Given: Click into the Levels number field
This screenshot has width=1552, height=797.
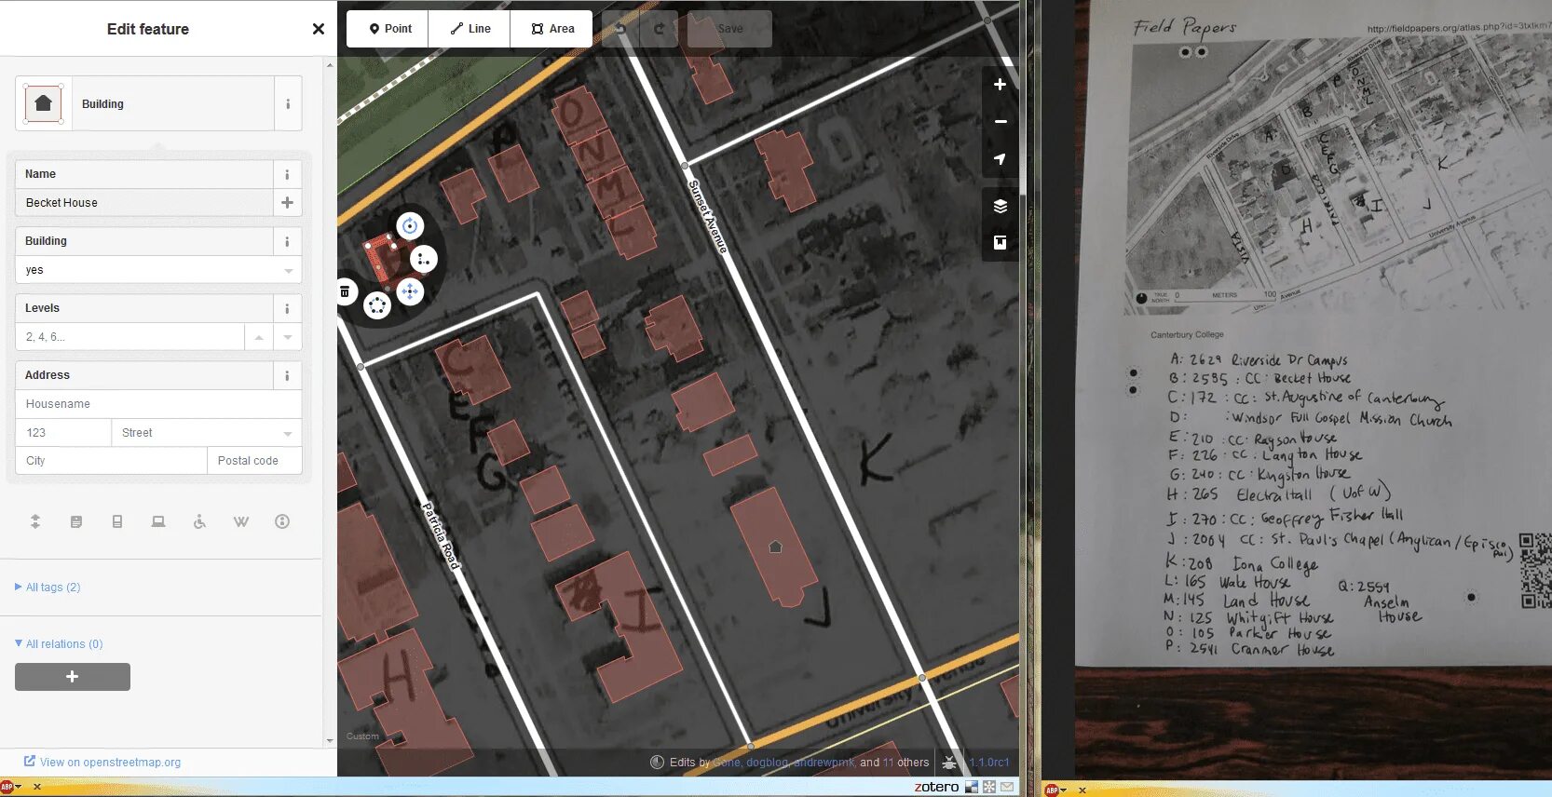Looking at the screenshot, I should (x=129, y=337).
